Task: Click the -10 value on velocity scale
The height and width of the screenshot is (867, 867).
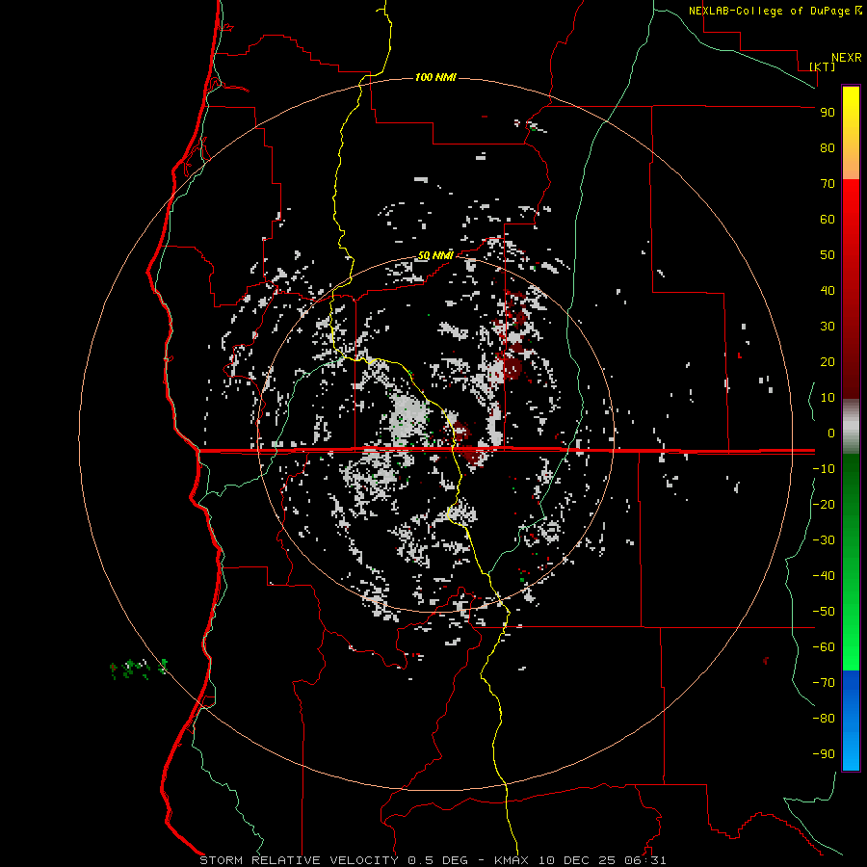Action: [x=824, y=469]
